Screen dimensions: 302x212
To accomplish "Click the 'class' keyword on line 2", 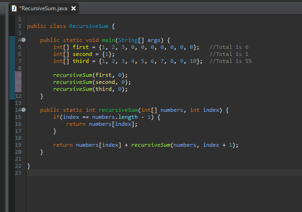I will coord(58,26).
